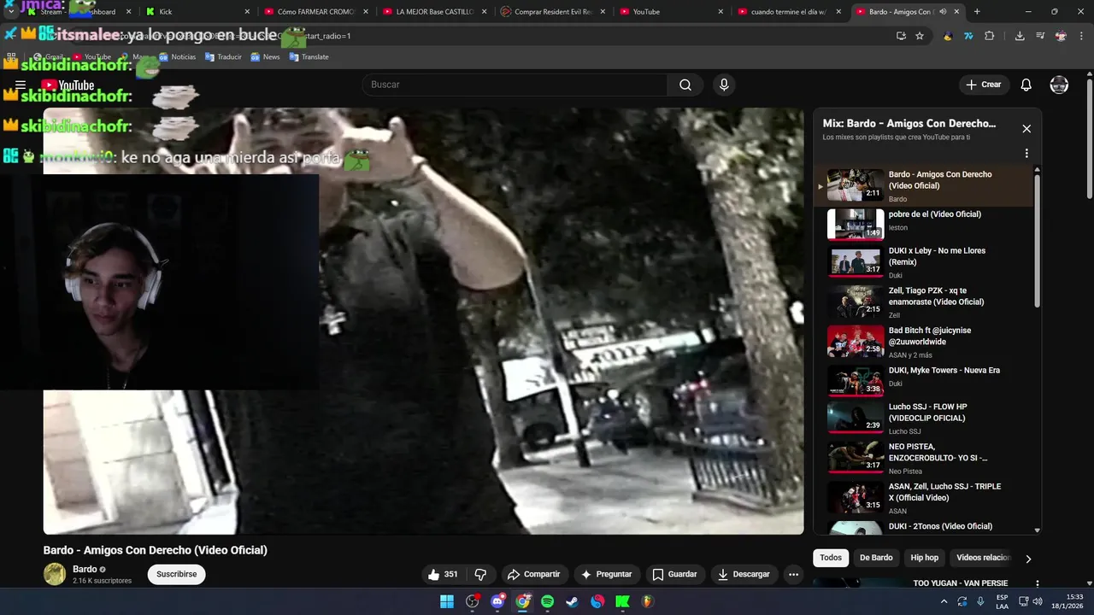The image size is (1094, 615).
Task: Open Chrome three-dot menu
Action: click(x=1082, y=36)
